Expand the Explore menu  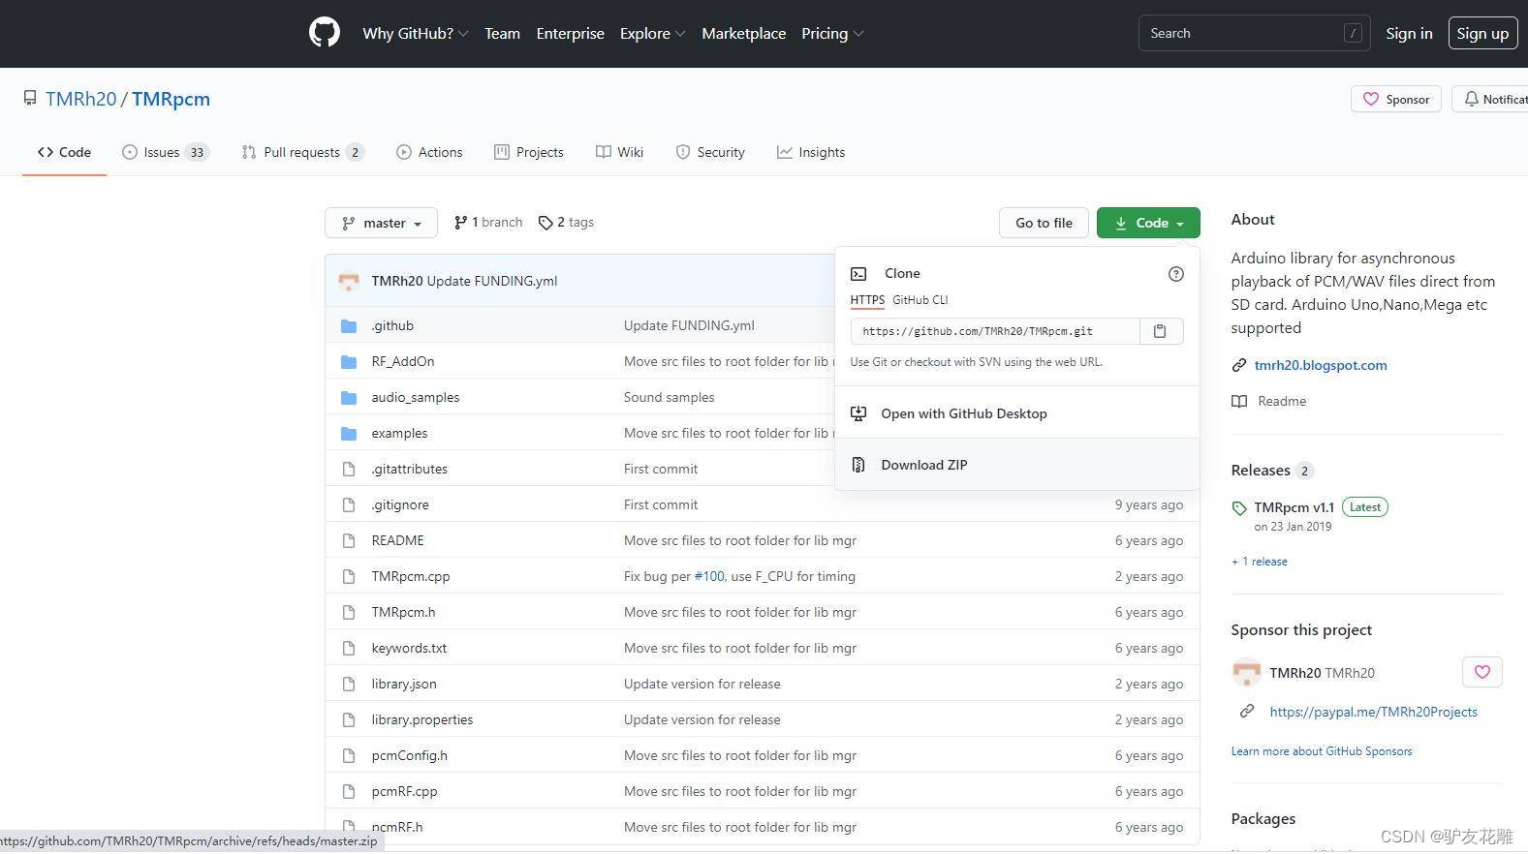pos(653,33)
